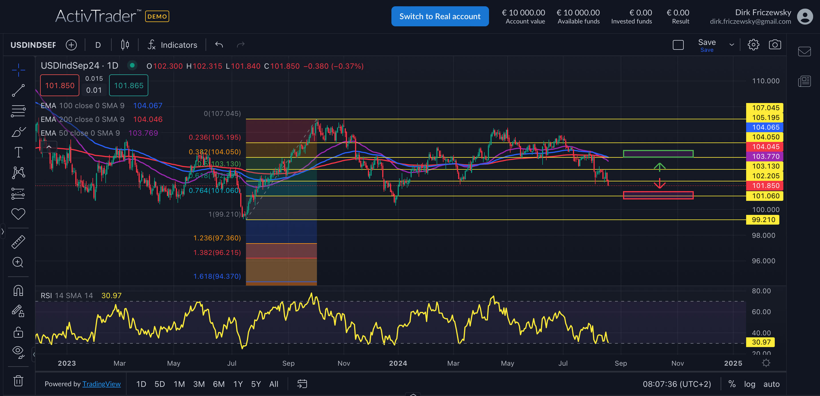Select the 6M time range
This screenshot has width=820, height=396.
tap(218, 384)
